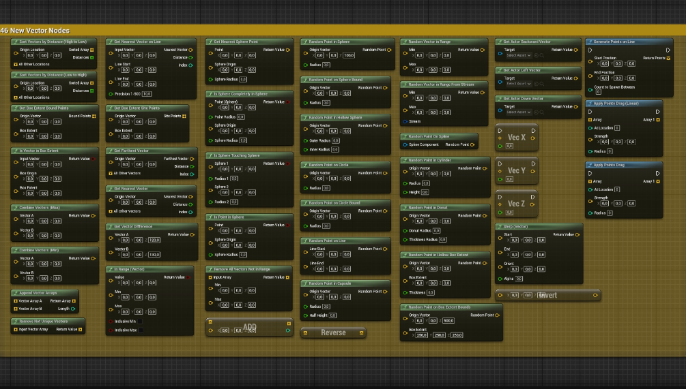686x389 pixels.
Task: Select the Random Point in Capsule node header
Action: 345,283
